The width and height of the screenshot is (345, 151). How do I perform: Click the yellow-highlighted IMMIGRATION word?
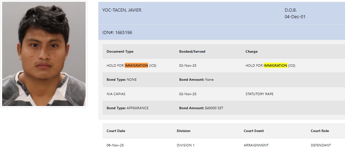click(x=275, y=66)
